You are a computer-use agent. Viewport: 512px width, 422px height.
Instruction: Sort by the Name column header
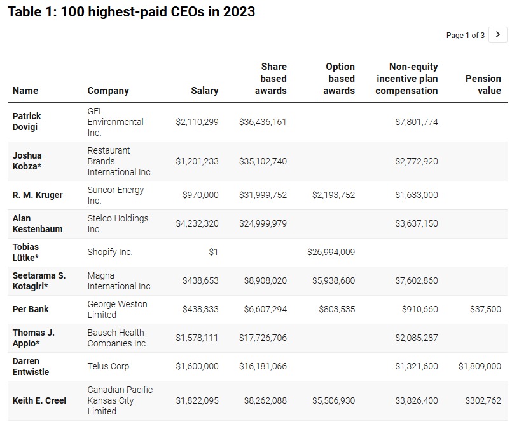coord(25,91)
